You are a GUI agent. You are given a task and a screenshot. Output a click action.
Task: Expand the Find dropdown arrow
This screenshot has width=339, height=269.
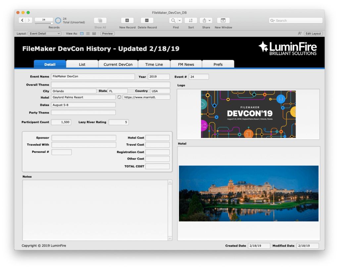coord(179,20)
